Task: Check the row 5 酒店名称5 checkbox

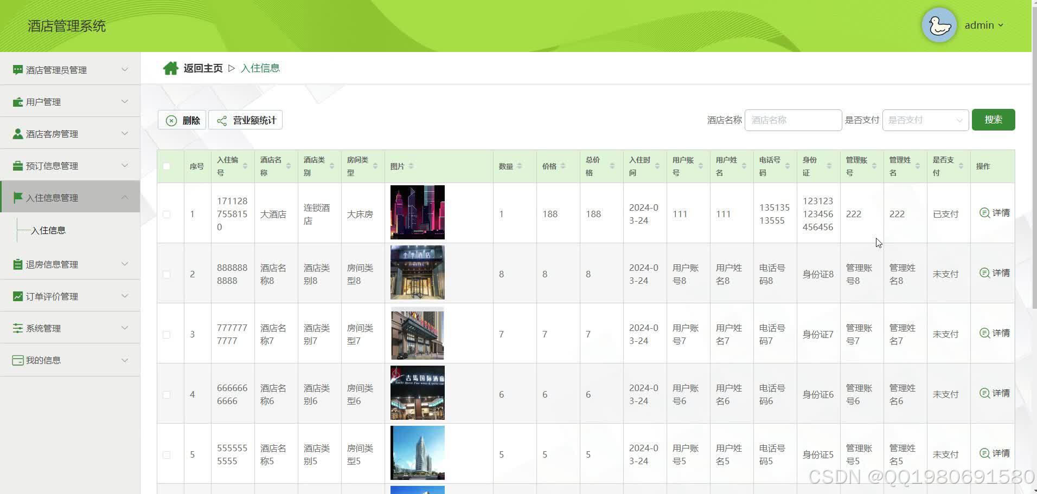Action: 167,455
